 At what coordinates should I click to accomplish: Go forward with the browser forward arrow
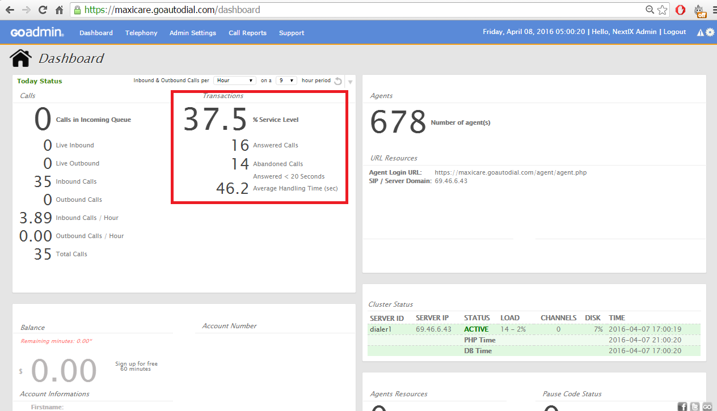pos(26,10)
